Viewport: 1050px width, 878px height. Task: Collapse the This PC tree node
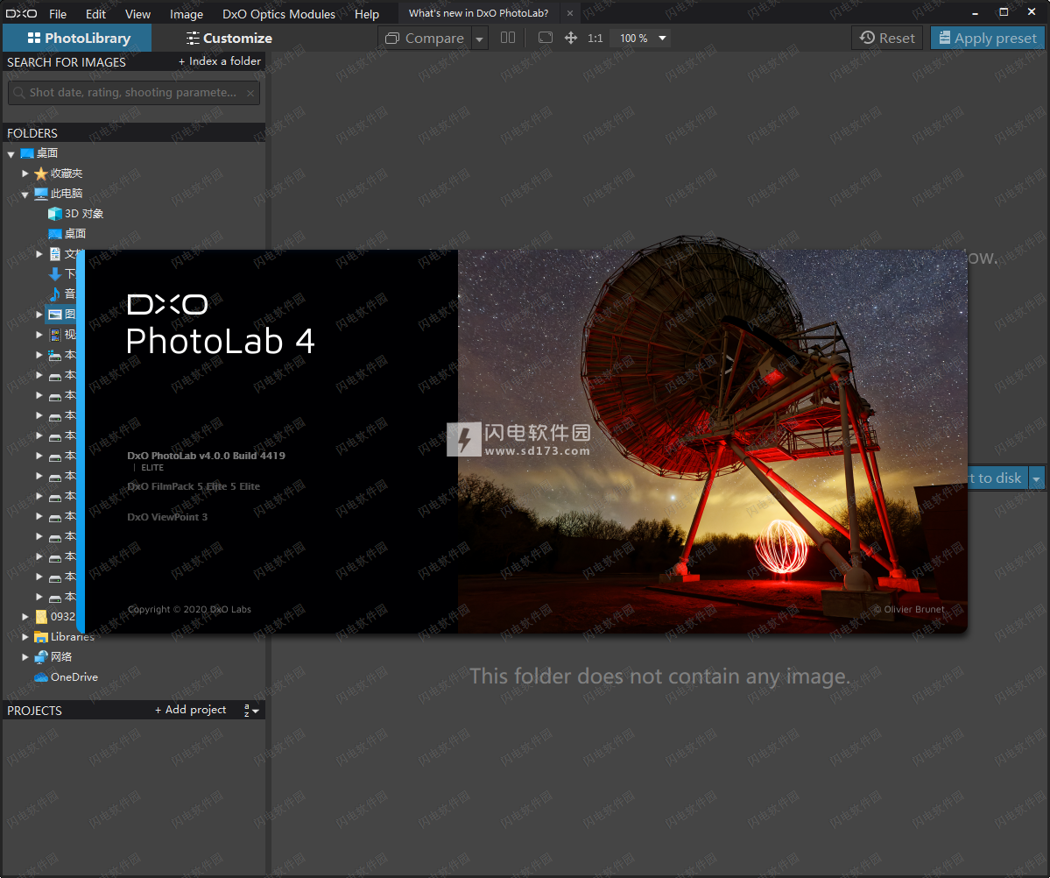(x=25, y=195)
